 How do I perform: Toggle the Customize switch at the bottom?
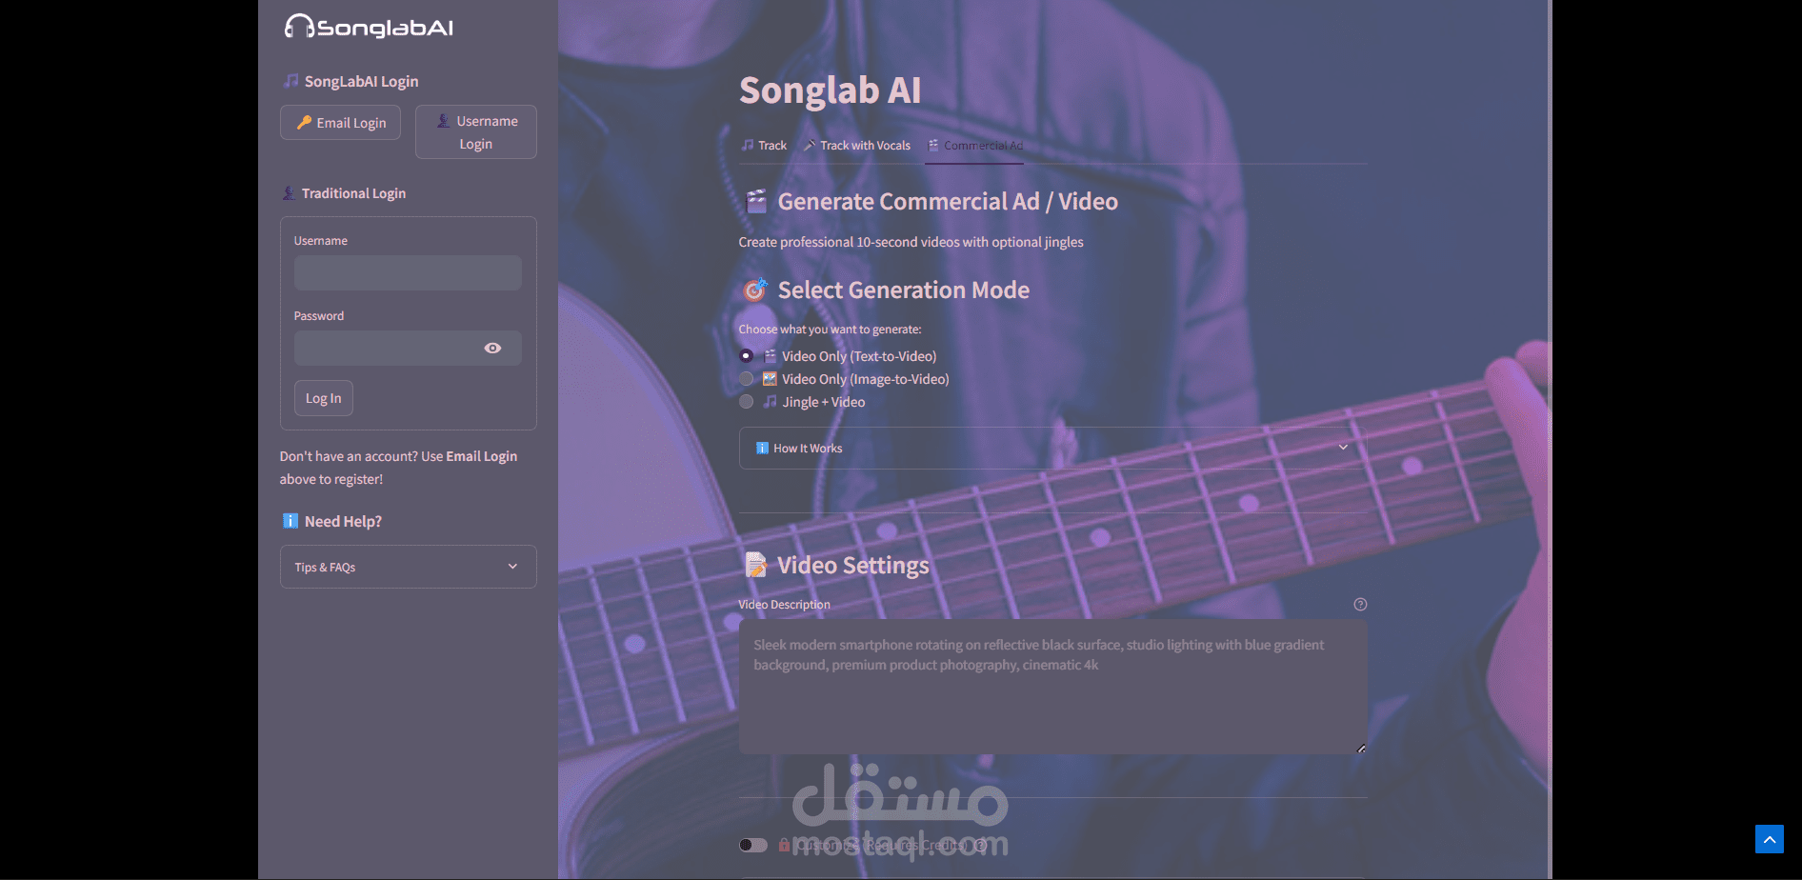[x=753, y=845]
